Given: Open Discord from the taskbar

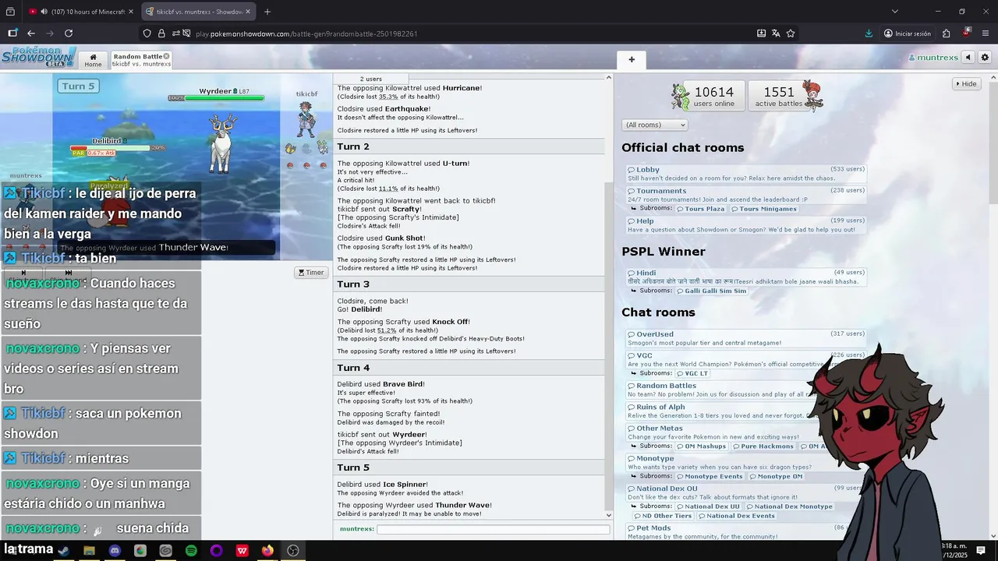Looking at the screenshot, I should click(115, 550).
